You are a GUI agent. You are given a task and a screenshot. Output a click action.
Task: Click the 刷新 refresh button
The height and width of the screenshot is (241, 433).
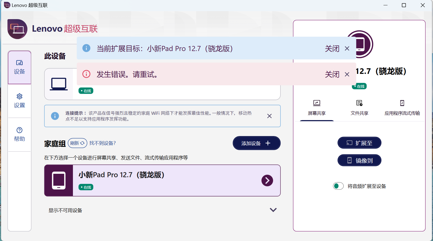77,143
